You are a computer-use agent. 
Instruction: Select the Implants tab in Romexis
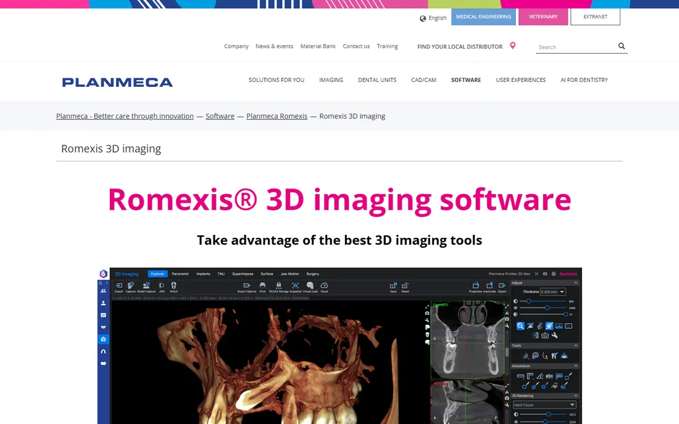point(203,274)
